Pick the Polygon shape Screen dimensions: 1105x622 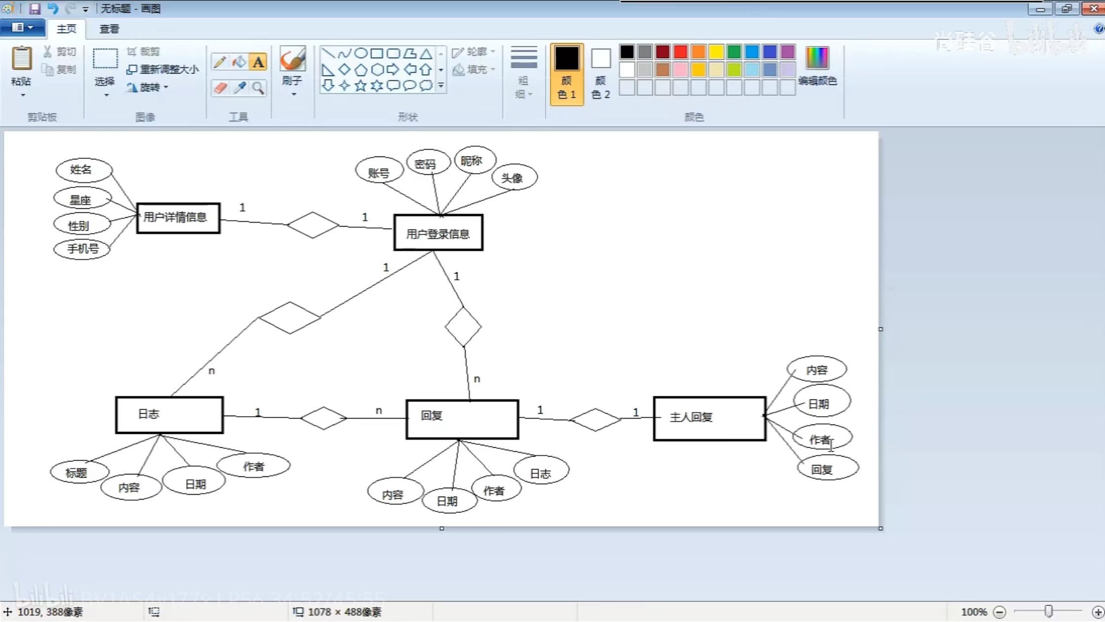point(409,53)
